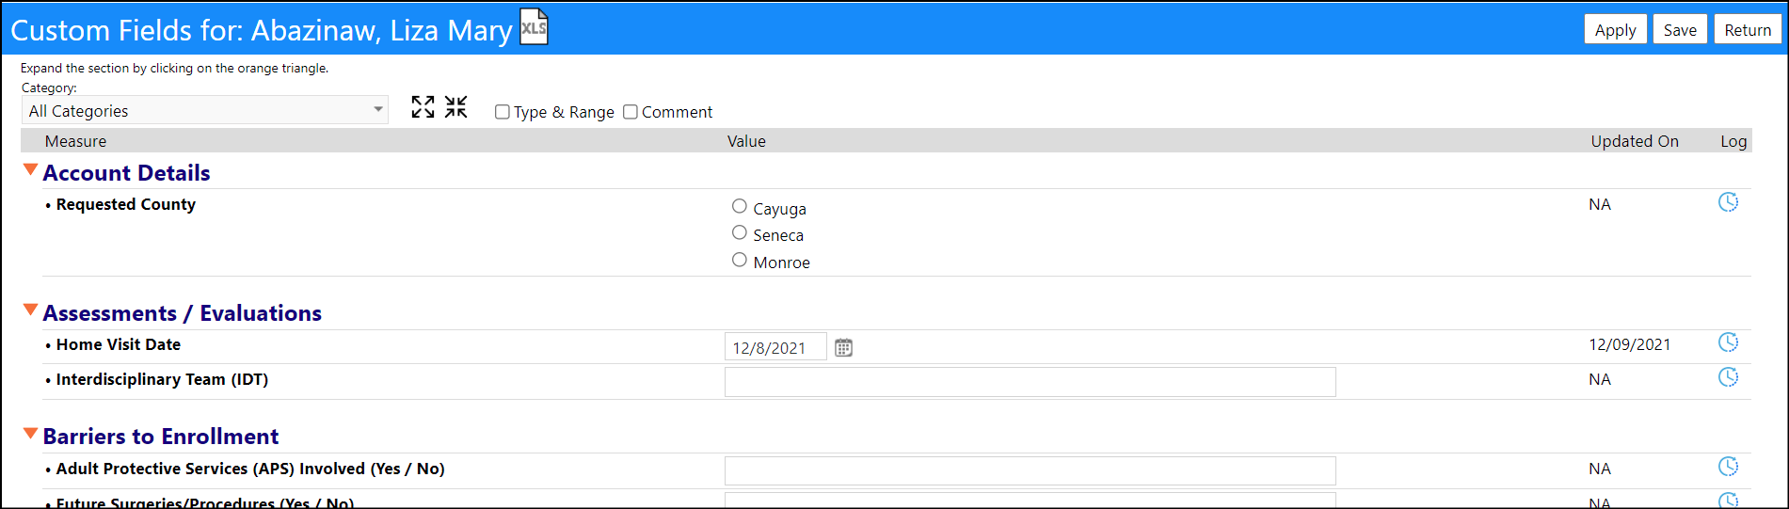Export custom fields via the XLS icon
The image size is (1789, 509).
pos(534,27)
